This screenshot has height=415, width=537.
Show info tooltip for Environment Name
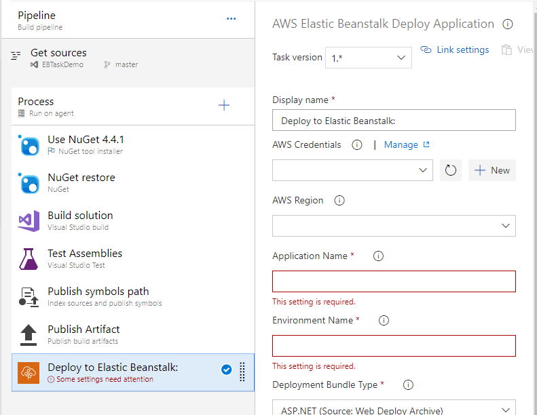coord(384,321)
